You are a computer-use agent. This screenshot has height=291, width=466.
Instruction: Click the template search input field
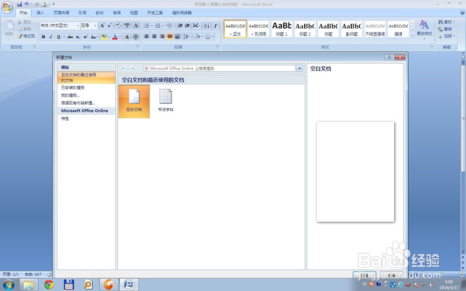(x=219, y=68)
